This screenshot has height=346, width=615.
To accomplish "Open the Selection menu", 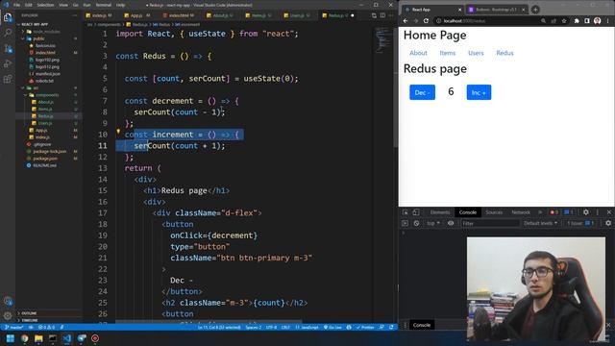I will pos(45,5).
